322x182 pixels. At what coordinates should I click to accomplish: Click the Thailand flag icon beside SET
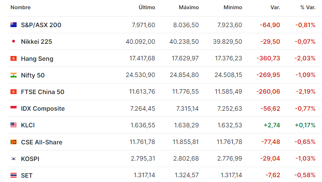click(x=14, y=175)
